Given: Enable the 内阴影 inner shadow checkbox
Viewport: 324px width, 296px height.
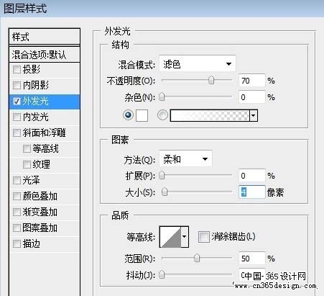Looking at the screenshot, I should [x=17, y=85].
